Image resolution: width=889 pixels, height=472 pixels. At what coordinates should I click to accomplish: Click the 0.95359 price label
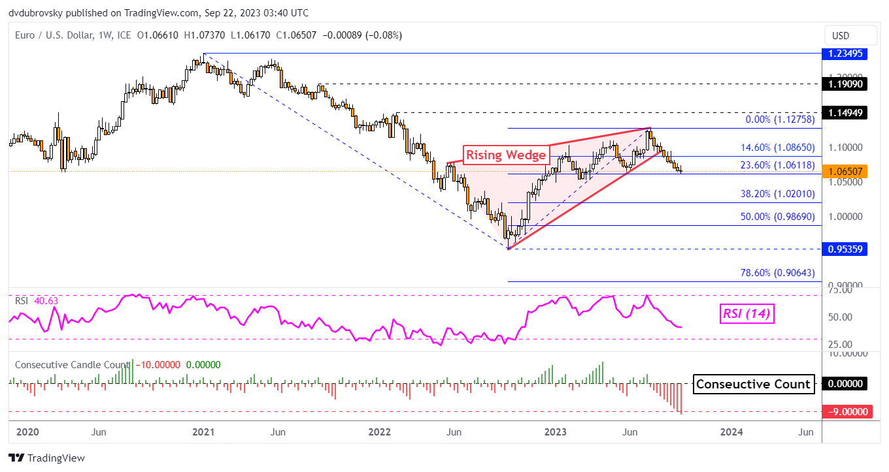843,249
